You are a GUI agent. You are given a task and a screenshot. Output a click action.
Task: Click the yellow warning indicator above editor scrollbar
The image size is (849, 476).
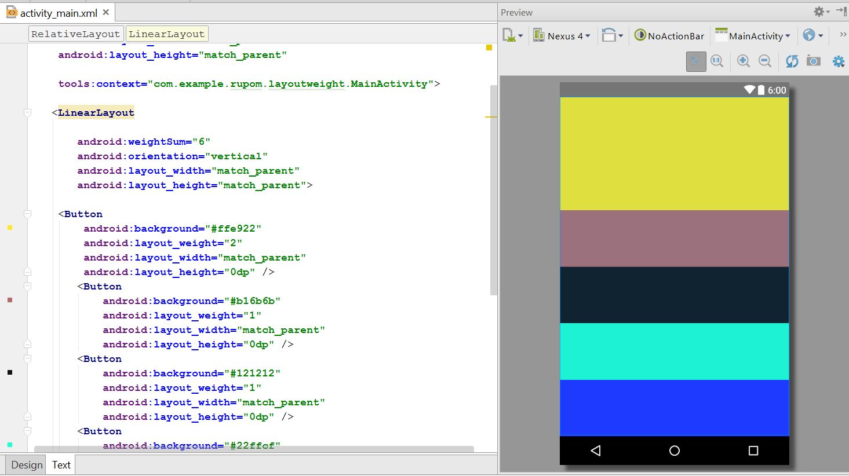tap(489, 47)
